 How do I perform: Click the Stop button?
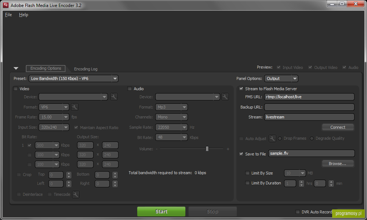pyautogui.click(x=212, y=212)
